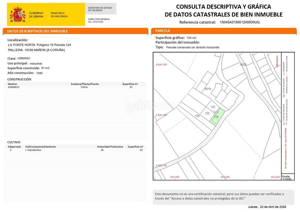Select 'Parcela construida sin división horizontal' text
This screenshot has width=300, height=212.
coord(193,47)
